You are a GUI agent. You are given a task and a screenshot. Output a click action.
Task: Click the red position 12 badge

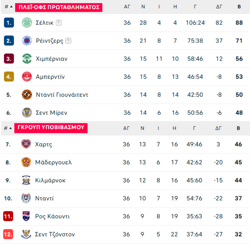(8, 234)
